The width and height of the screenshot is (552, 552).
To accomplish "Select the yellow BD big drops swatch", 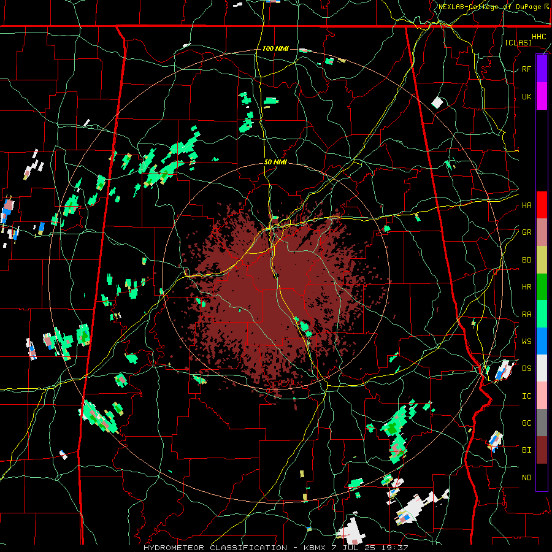I will (x=542, y=259).
